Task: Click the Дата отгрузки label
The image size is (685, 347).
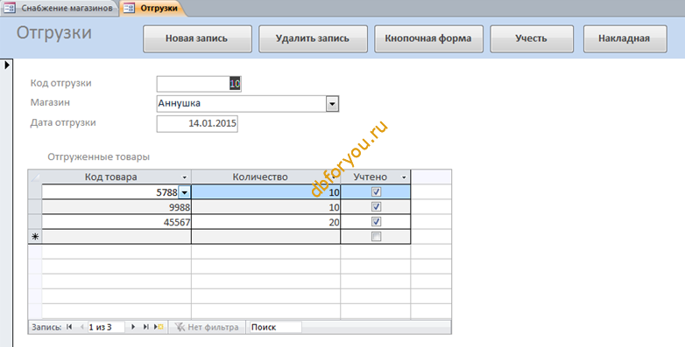Action: click(x=63, y=122)
